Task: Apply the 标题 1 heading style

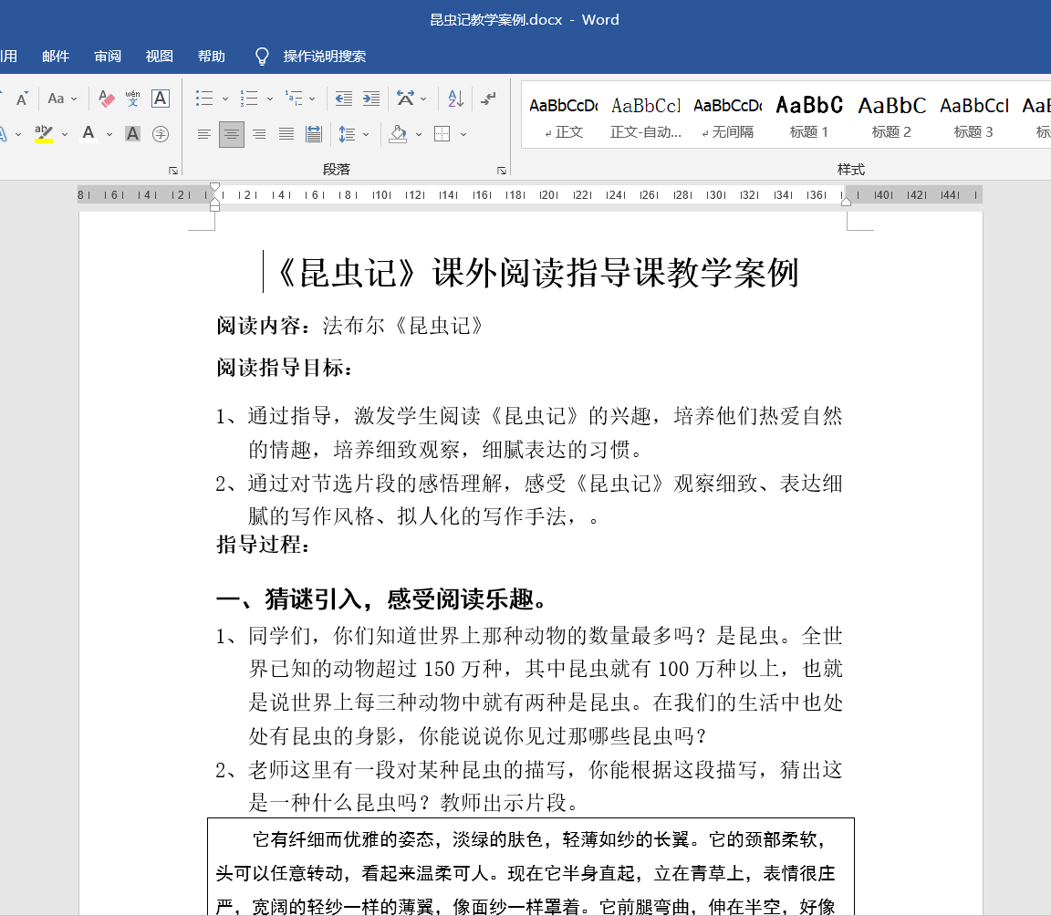Action: (x=809, y=116)
